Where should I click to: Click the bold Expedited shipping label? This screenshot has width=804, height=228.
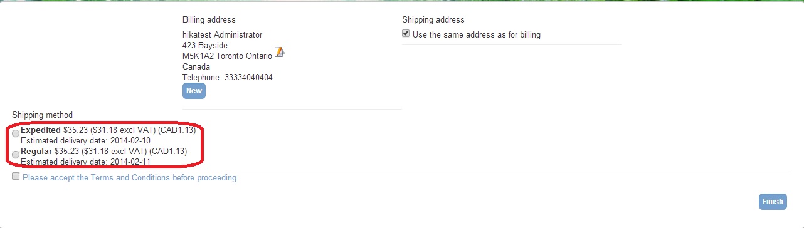click(41, 130)
